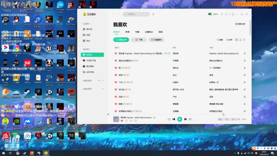Click 批量操作 button
Image resolution: width=277 pixels, height=156 pixels.
(x=157, y=40)
